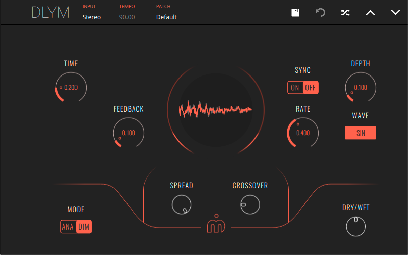Click the TIME knob
The width and height of the screenshot is (408, 255).
tap(71, 87)
